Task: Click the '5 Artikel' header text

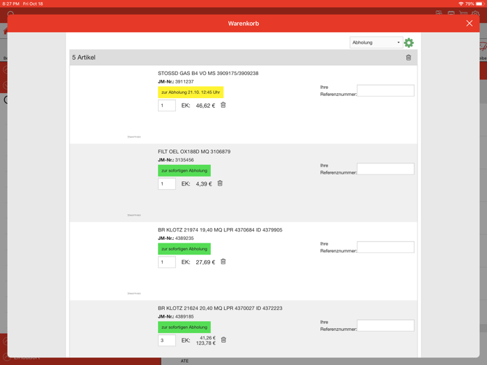Action: [x=83, y=58]
